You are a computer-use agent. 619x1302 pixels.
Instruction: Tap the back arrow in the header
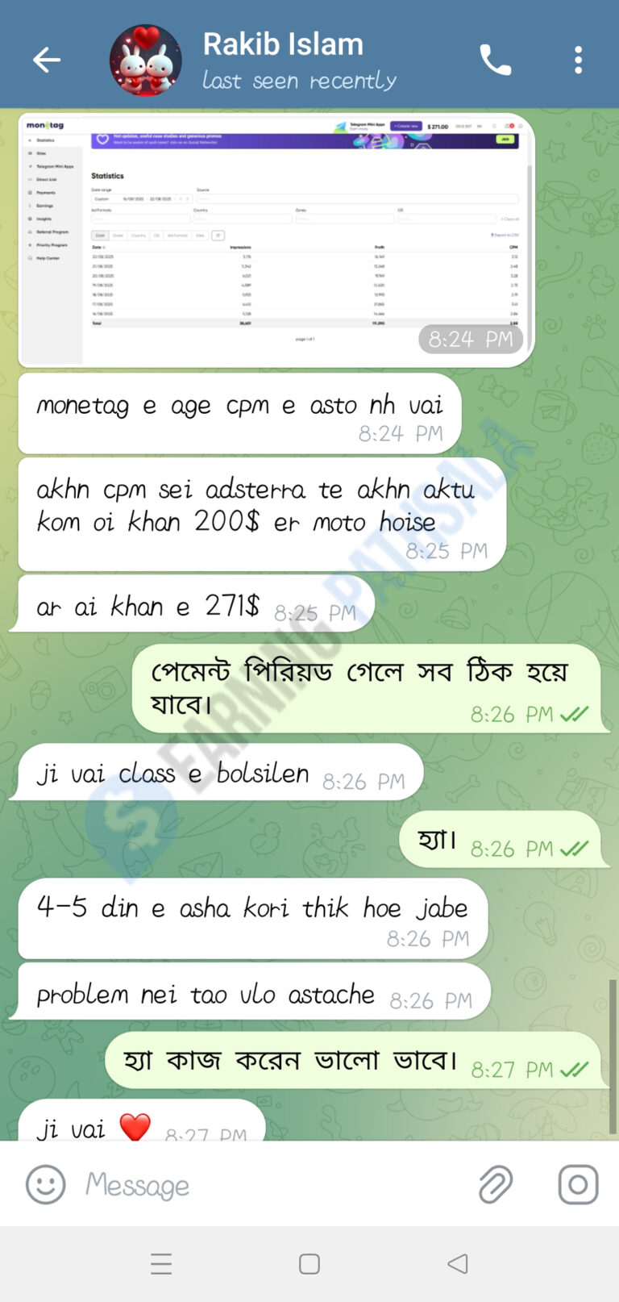46,60
